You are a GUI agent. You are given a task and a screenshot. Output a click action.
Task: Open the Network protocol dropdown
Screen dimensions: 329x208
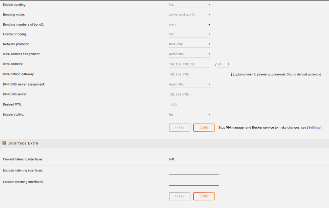[190, 44]
